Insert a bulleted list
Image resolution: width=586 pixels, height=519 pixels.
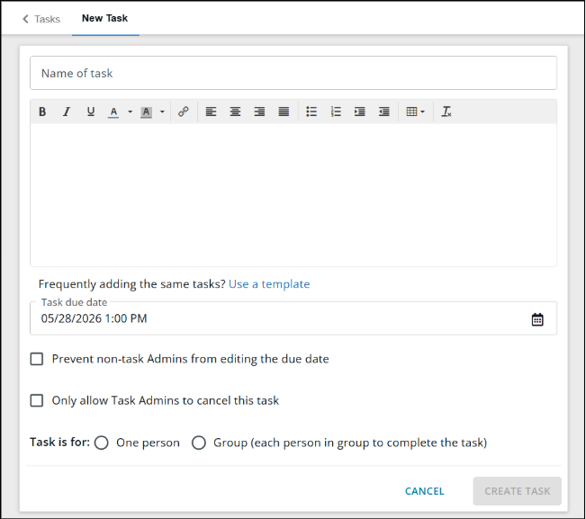(x=311, y=112)
